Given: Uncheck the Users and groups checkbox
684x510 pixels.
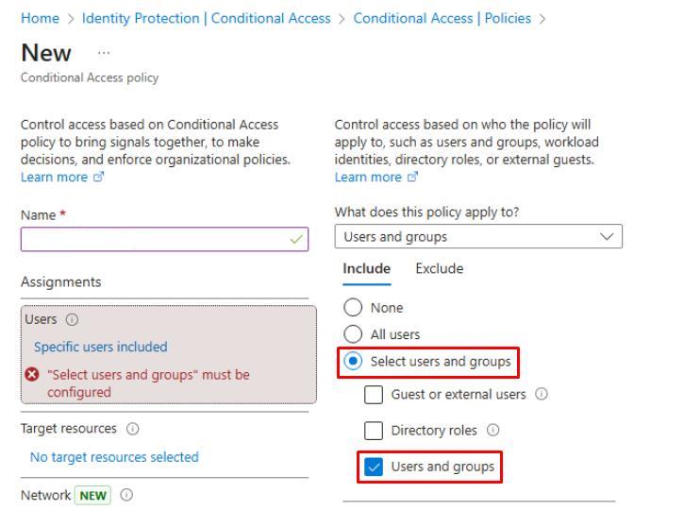Looking at the screenshot, I should [374, 467].
